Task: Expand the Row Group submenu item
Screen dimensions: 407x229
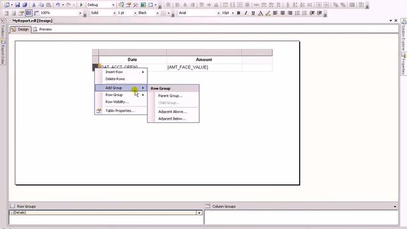Action: (121, 95)
